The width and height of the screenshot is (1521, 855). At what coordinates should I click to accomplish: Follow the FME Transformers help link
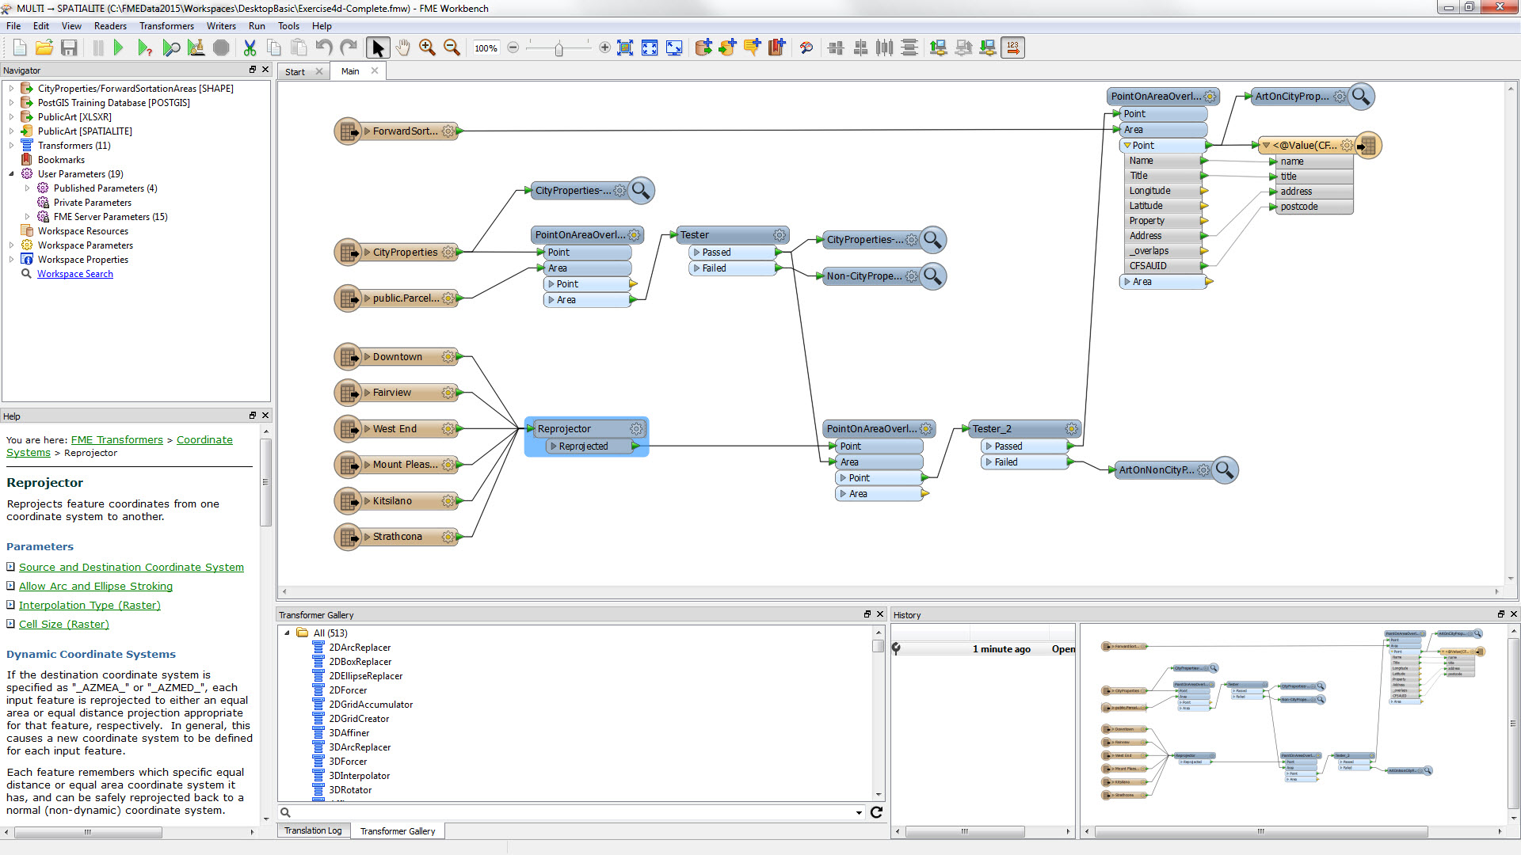click(x=116, y=440)
